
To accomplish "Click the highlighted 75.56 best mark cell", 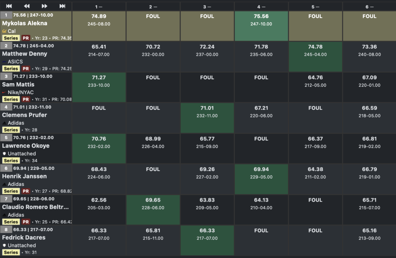I will pyautogui.click(x=261, y=26).
